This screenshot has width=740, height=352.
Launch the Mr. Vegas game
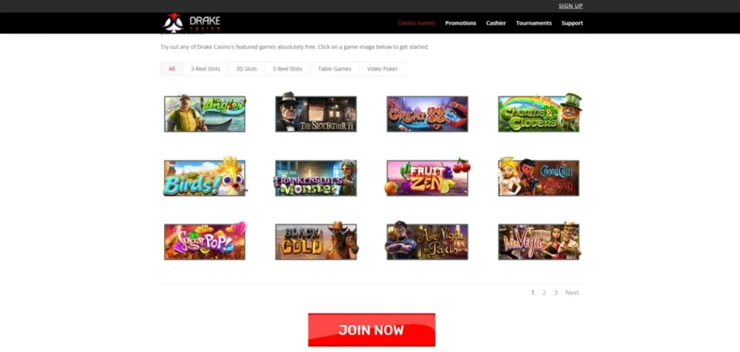(x=539, y=241)
